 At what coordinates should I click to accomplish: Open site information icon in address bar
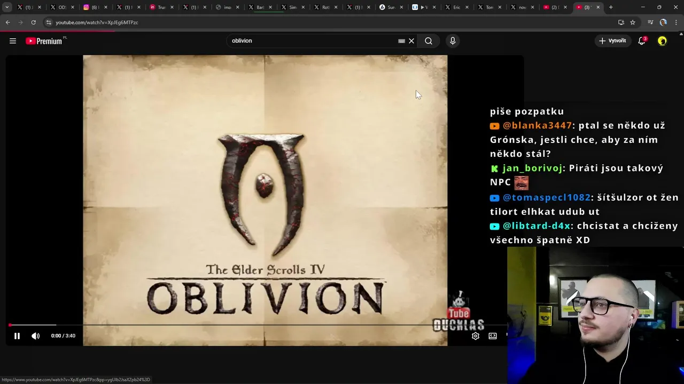[x=49, y=22]
